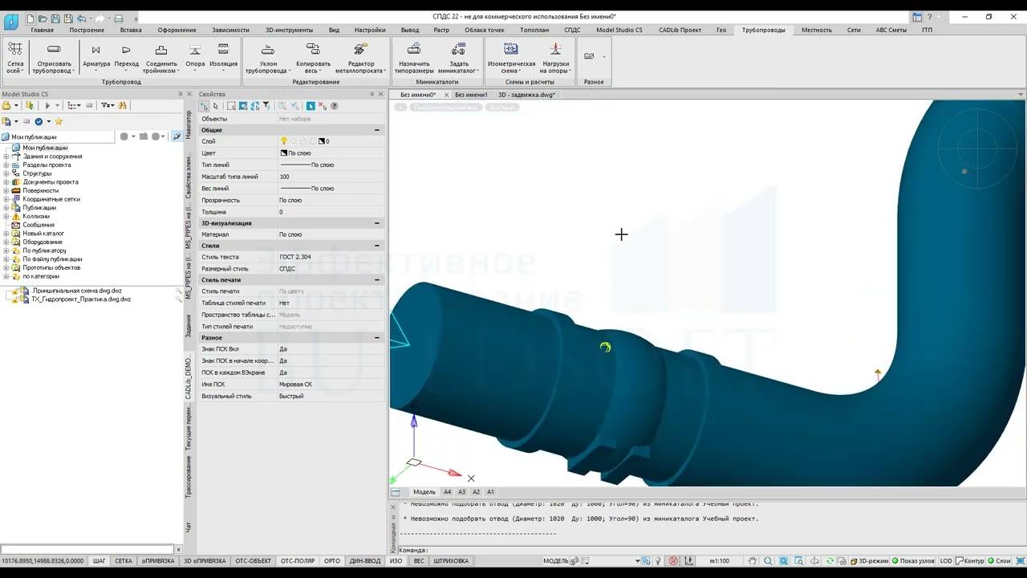Click the Цвет По слою color swatch
Image resolution: width=1027 pixels, height=578 pixels.
click(283, 153)
